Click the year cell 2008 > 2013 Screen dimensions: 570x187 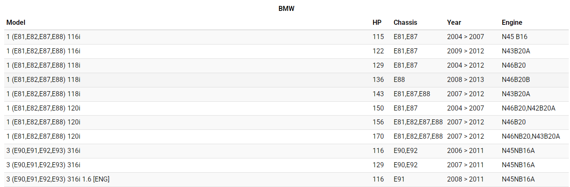point(465,80)
